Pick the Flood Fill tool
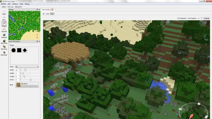 pos(4,30)
